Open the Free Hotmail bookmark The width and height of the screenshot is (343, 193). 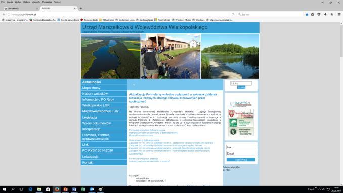(x=162, y=20)
